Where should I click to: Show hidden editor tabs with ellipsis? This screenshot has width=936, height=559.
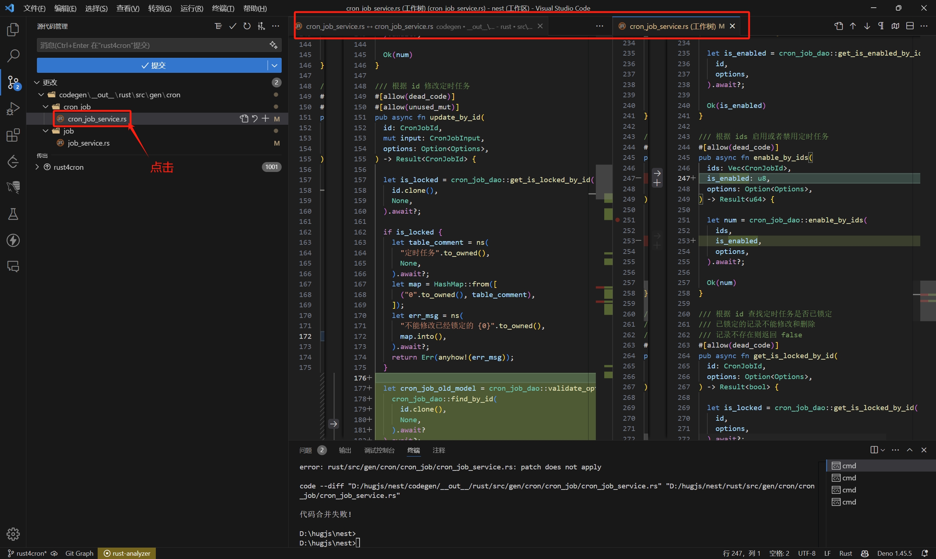tap(599, 26)
